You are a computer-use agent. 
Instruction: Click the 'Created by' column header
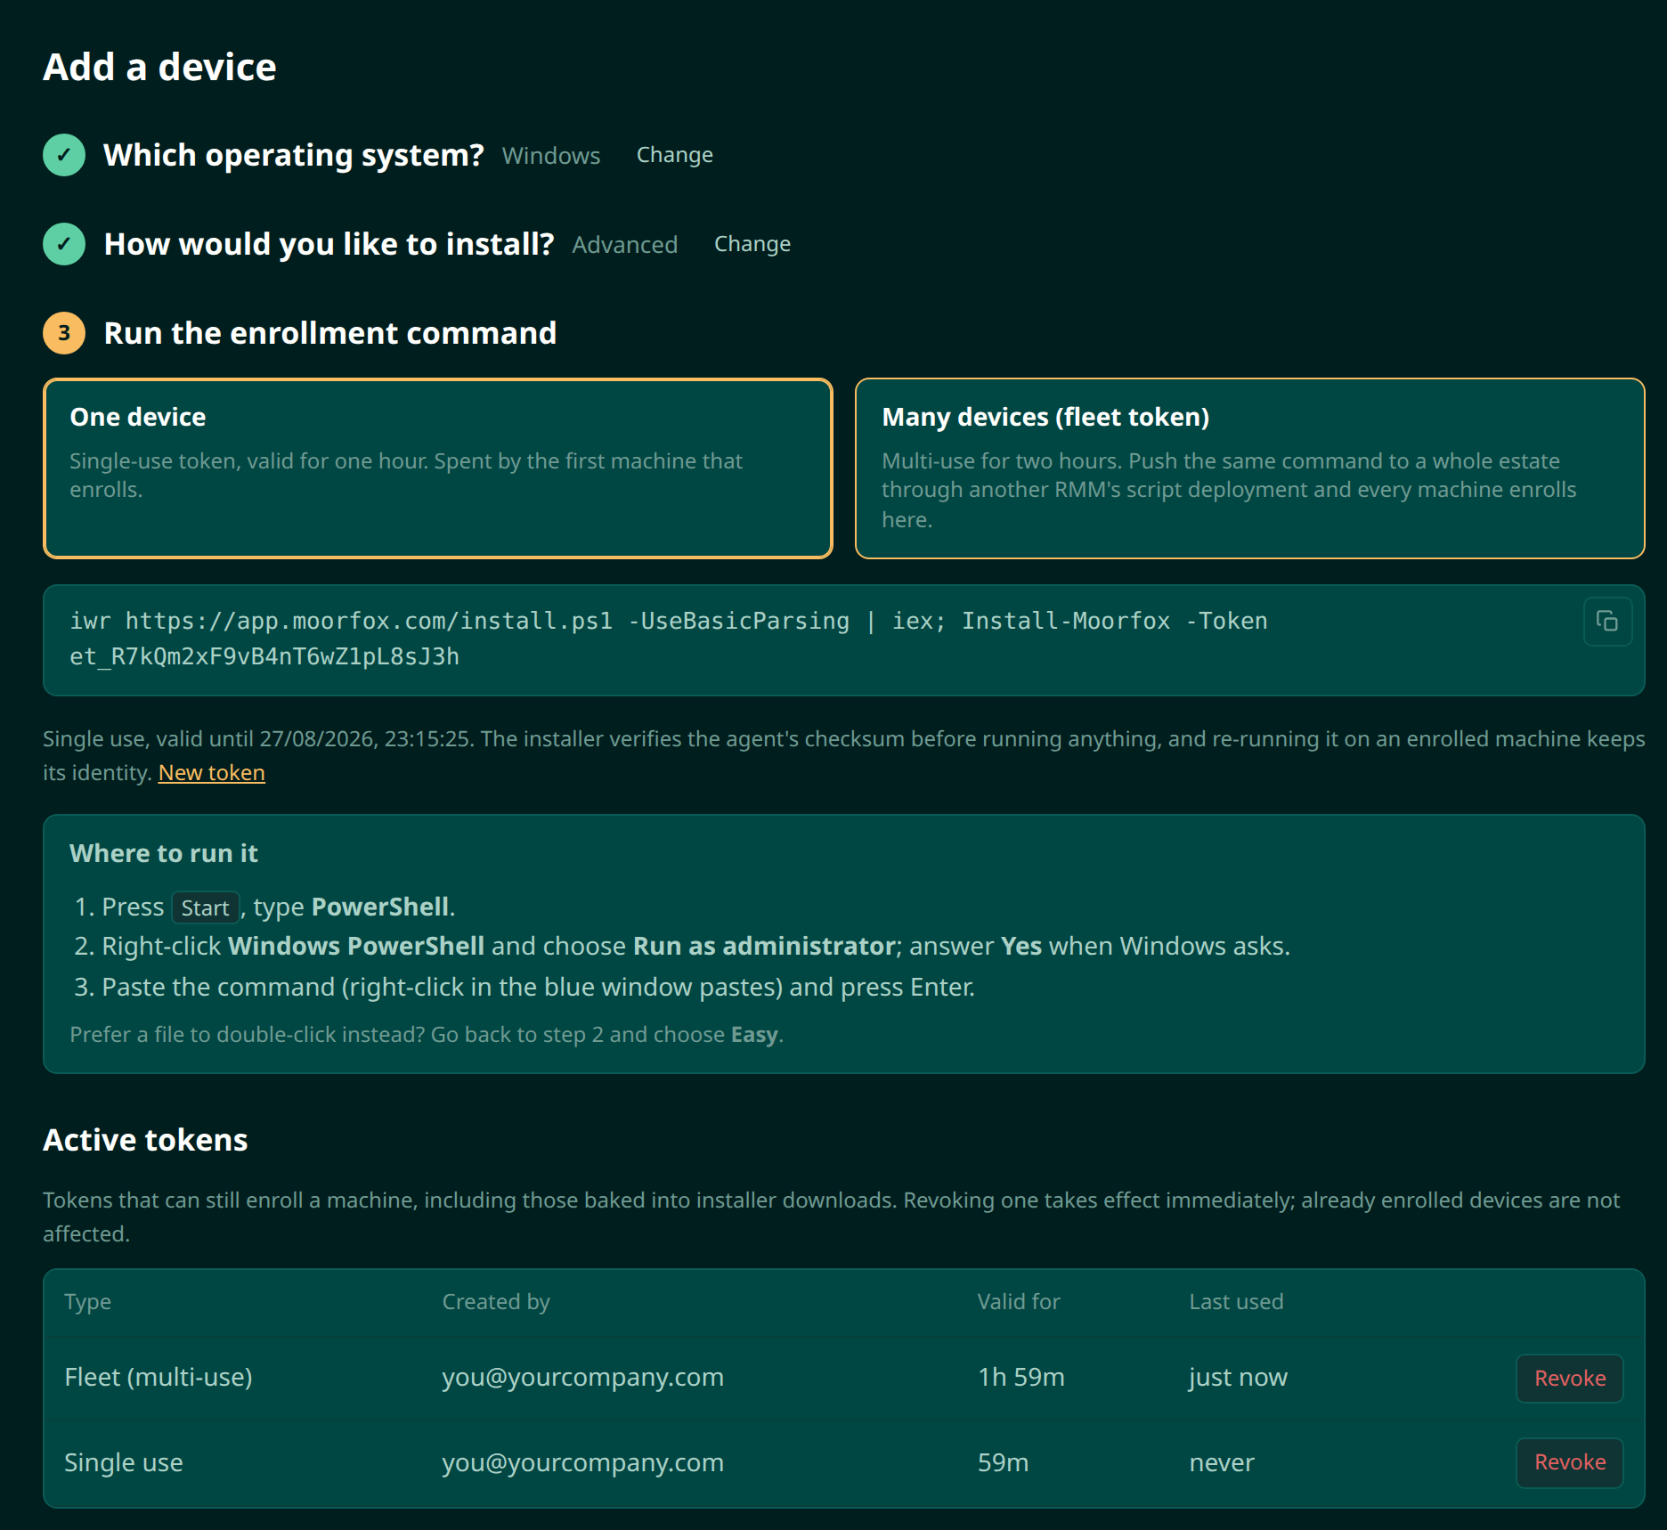pos(496,1302)
